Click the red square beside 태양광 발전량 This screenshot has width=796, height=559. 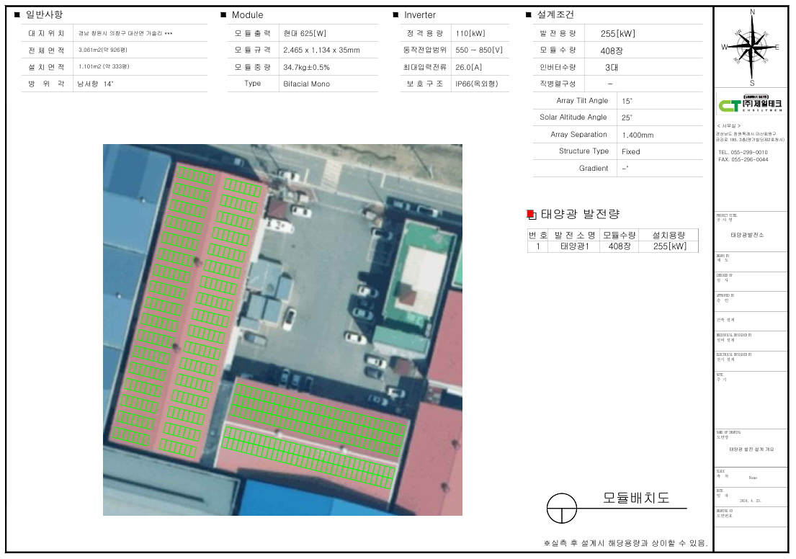point(530,214)
